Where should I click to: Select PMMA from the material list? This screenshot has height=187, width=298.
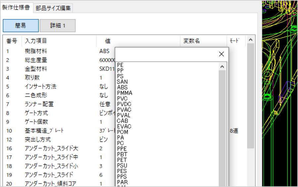124,93
